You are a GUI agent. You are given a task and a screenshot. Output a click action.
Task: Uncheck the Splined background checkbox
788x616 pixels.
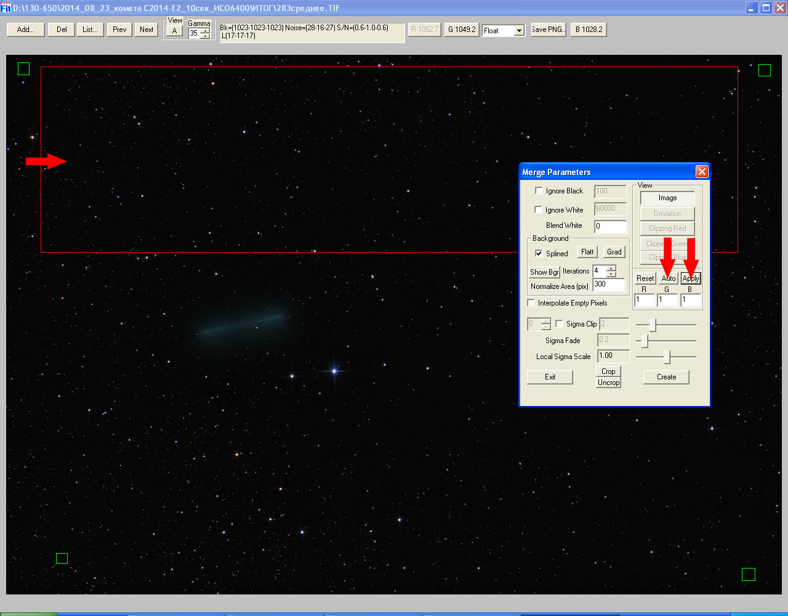539,253
